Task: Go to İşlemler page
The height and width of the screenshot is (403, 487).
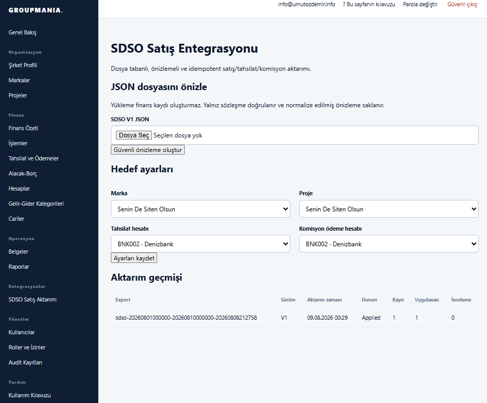Action: point(18,143)
